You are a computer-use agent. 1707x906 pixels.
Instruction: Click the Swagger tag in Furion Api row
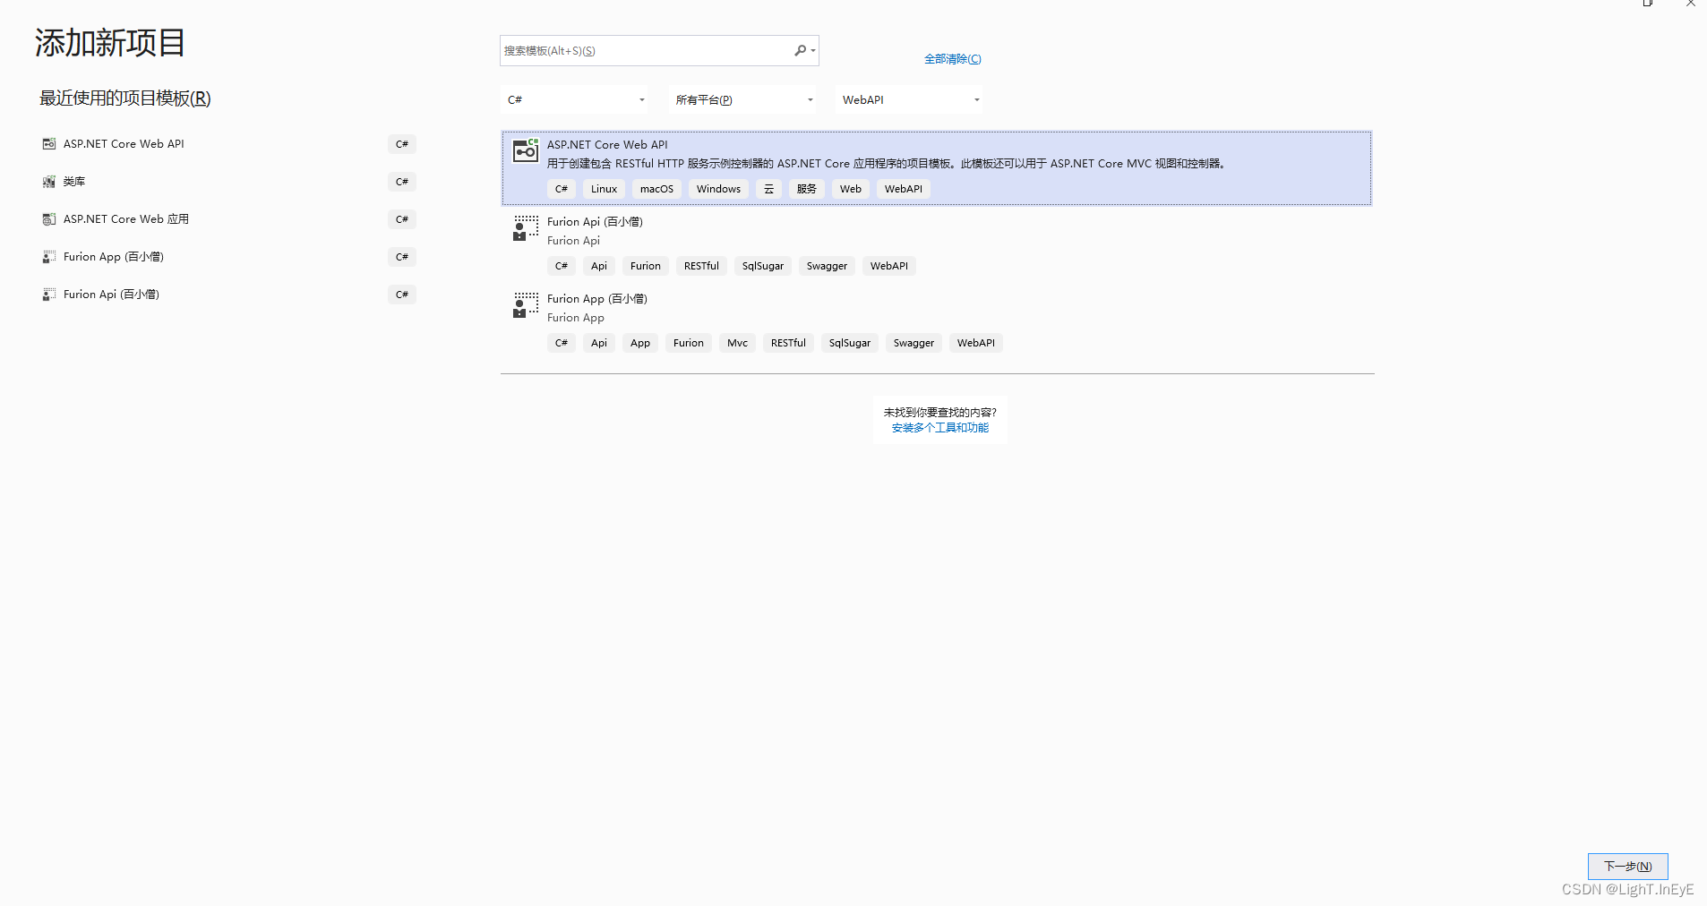tap(827, 266)
